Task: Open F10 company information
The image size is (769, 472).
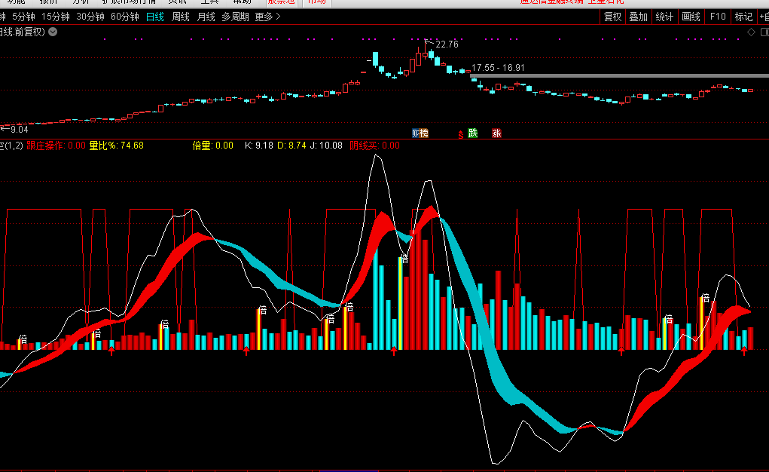Action: pyautogui.click(x=718, y=17)
